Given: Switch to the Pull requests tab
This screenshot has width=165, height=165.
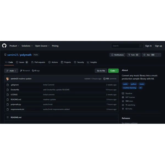Looking at the screenshot, I should click(x=38, y=62).
